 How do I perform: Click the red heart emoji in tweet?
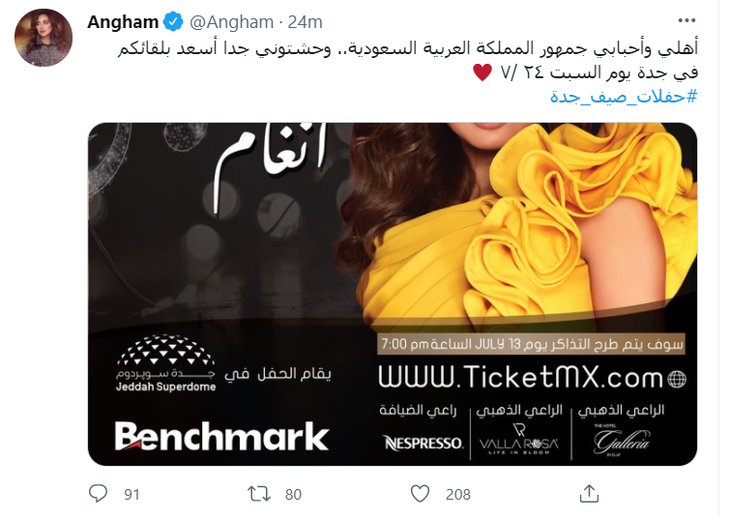482,72
